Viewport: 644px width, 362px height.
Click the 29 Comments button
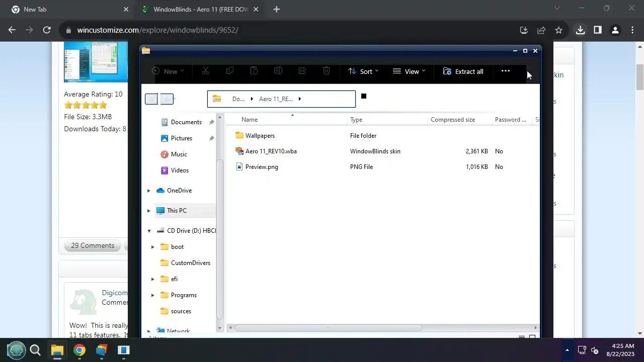(x=93, y=245)
